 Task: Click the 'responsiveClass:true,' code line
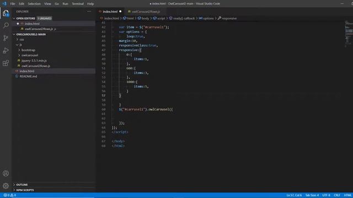point(138,45)
